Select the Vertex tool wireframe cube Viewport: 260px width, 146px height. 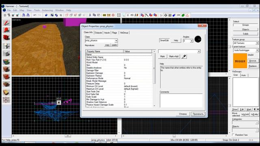(x=6, y=100)
